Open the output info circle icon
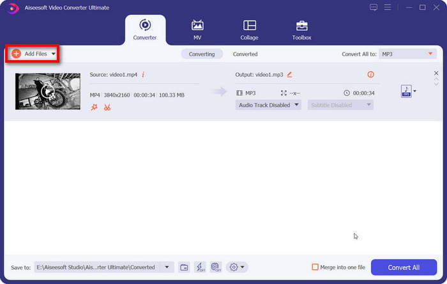The width and height of the screenshot is (447, 284). [370, 74]
